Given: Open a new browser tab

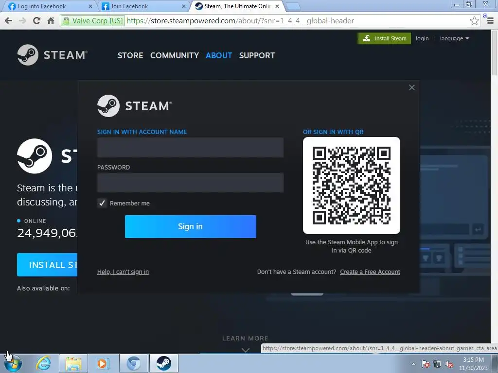Looking at the screenshot, I should tap(293, 6).
